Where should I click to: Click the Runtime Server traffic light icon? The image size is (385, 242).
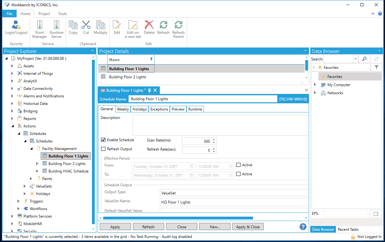click(57, 25)
